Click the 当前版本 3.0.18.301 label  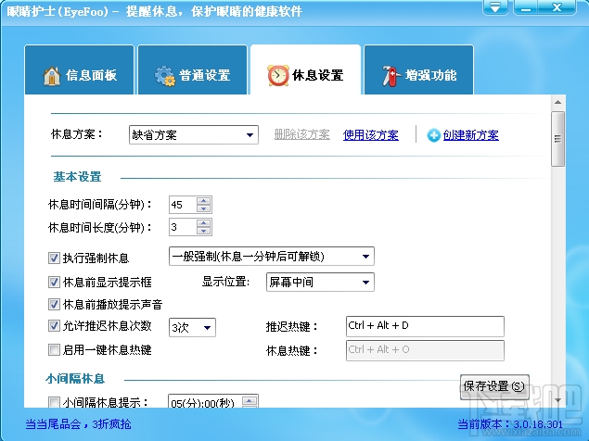pos(510,424)
